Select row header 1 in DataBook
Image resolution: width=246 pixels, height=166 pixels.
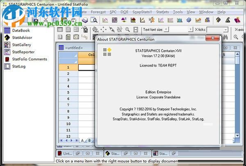(x=68, y=67)
